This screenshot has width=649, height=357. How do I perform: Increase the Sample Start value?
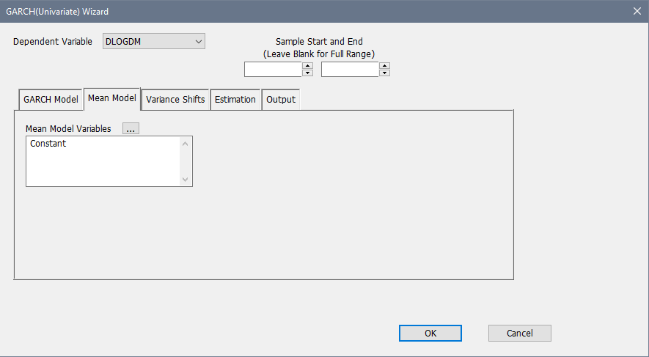point(308,66)
